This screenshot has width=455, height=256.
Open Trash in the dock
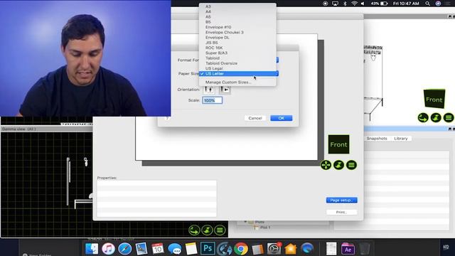tap(364, 249)
